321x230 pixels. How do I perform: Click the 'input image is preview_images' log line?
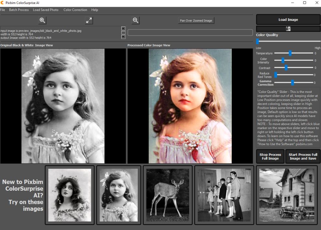click(41, 31)
